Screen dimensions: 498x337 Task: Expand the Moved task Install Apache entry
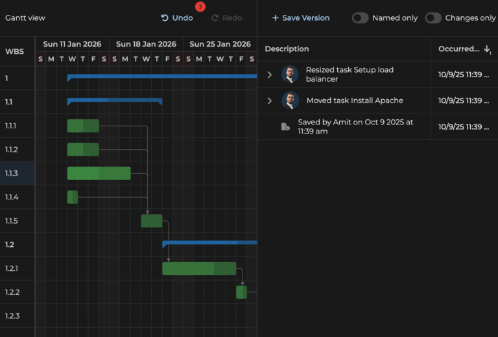pyautogui.click(x=270, y=100)
